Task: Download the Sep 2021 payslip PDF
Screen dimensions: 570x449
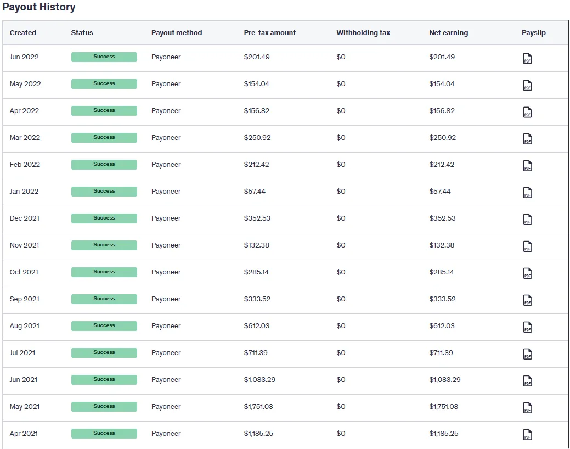Action: 527,301
